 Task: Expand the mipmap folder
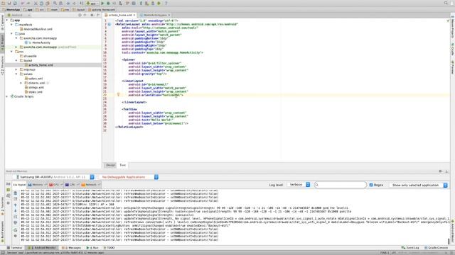(x=16, y=69)
